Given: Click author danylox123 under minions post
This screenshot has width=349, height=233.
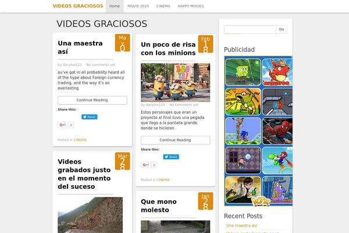Looking at the screenshot, I should pos(155,105).
